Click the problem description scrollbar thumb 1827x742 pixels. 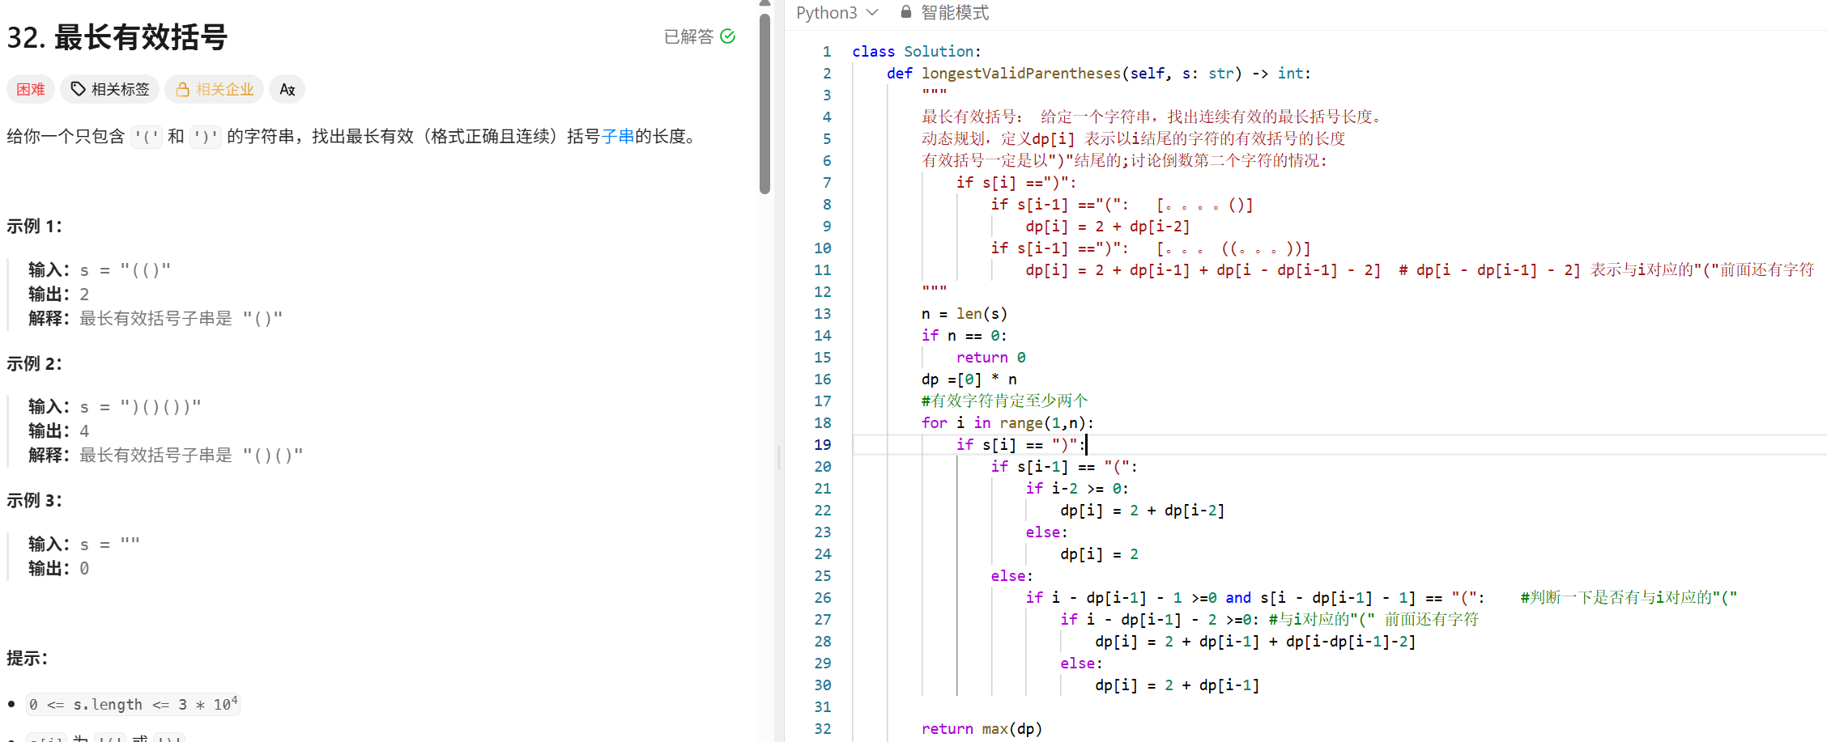(764, 102)
